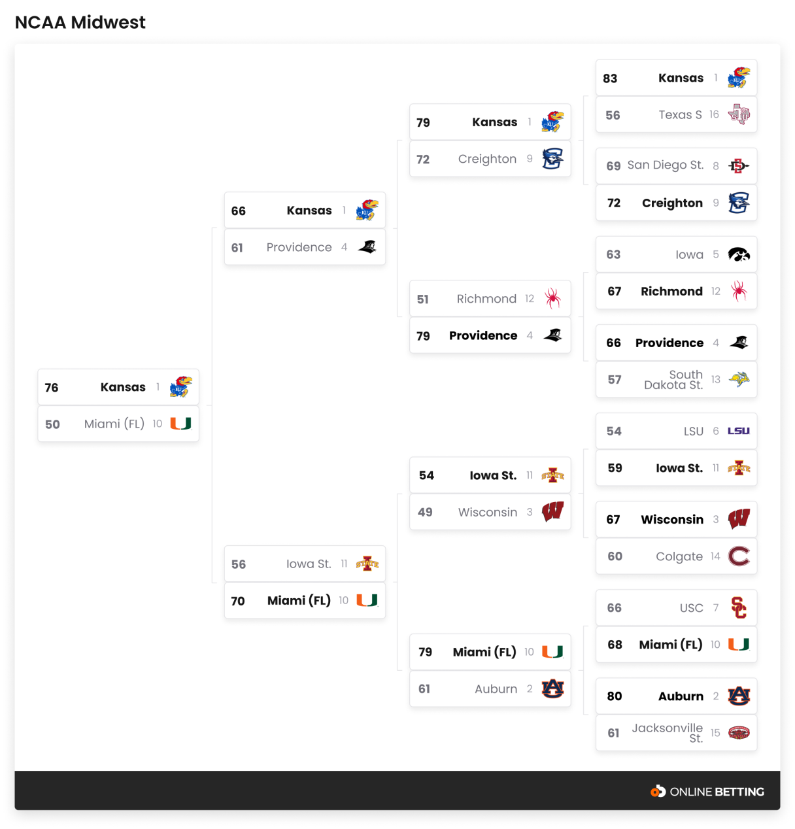
Task: Click Providence in the Sweet 16 matchup
Action: pyautogui.click(x=299, y=247)
